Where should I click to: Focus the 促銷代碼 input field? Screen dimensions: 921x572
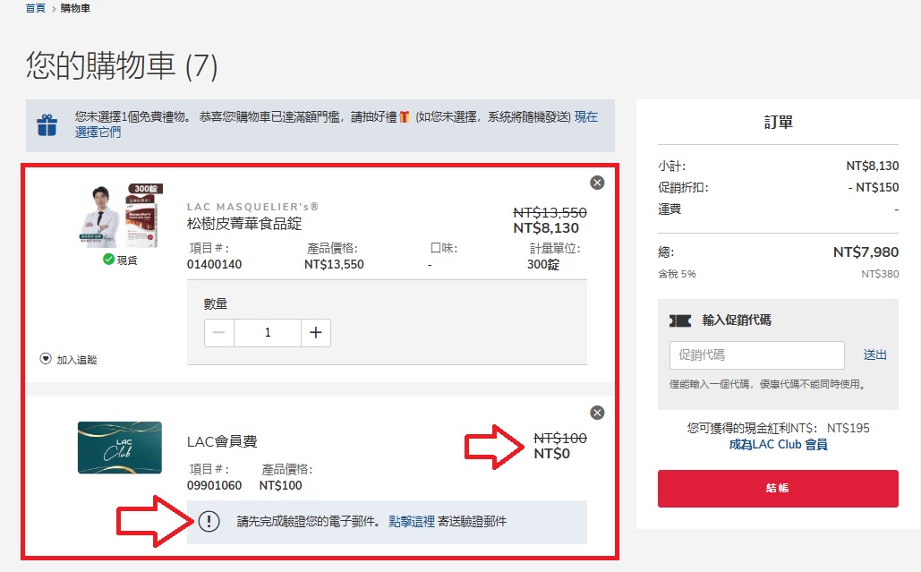tap(756, 354)
